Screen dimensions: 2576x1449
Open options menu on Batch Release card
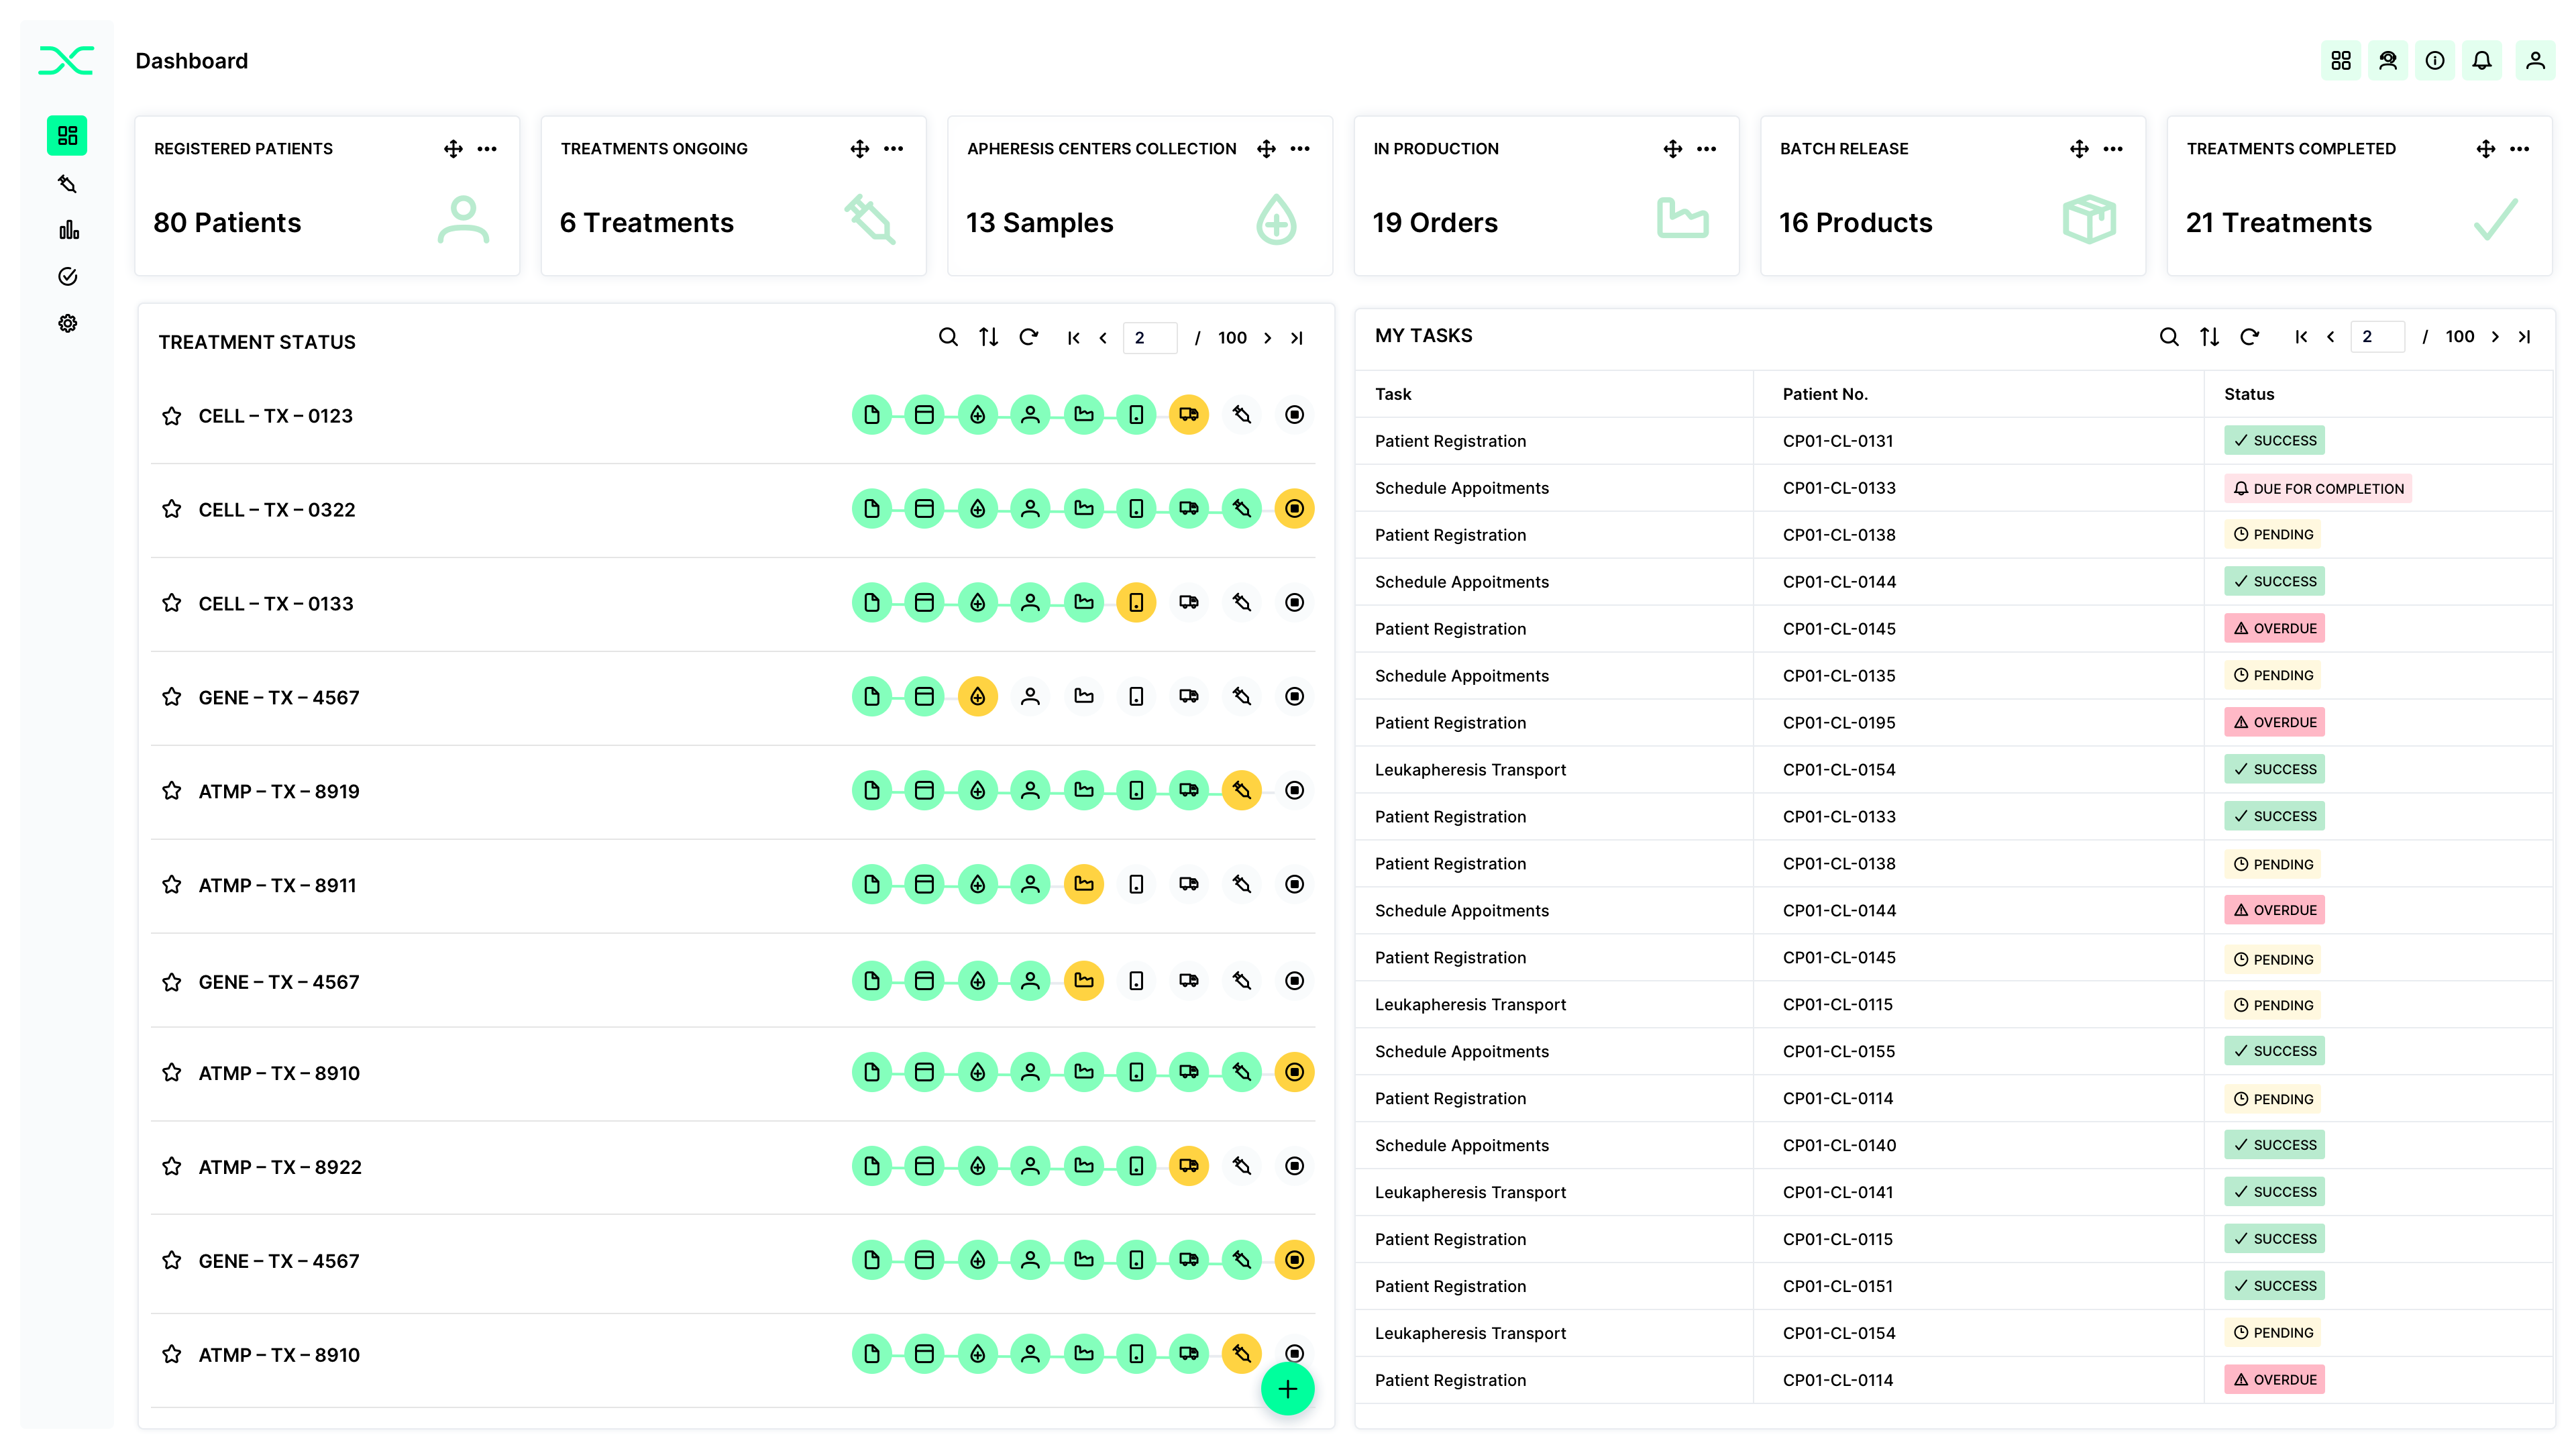pos(2114,148)
